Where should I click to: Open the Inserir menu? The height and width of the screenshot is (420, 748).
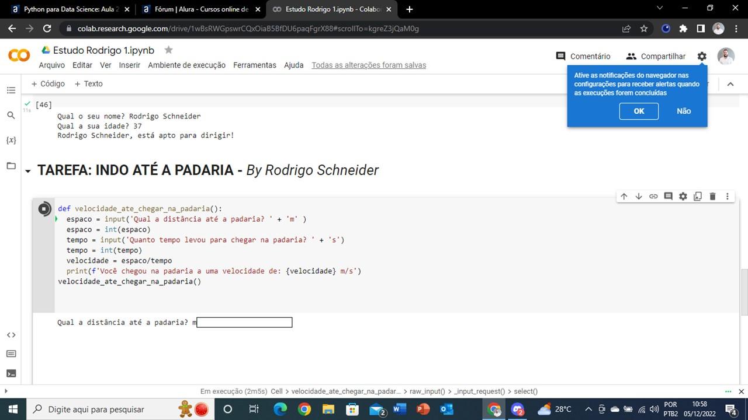point(130,65)
